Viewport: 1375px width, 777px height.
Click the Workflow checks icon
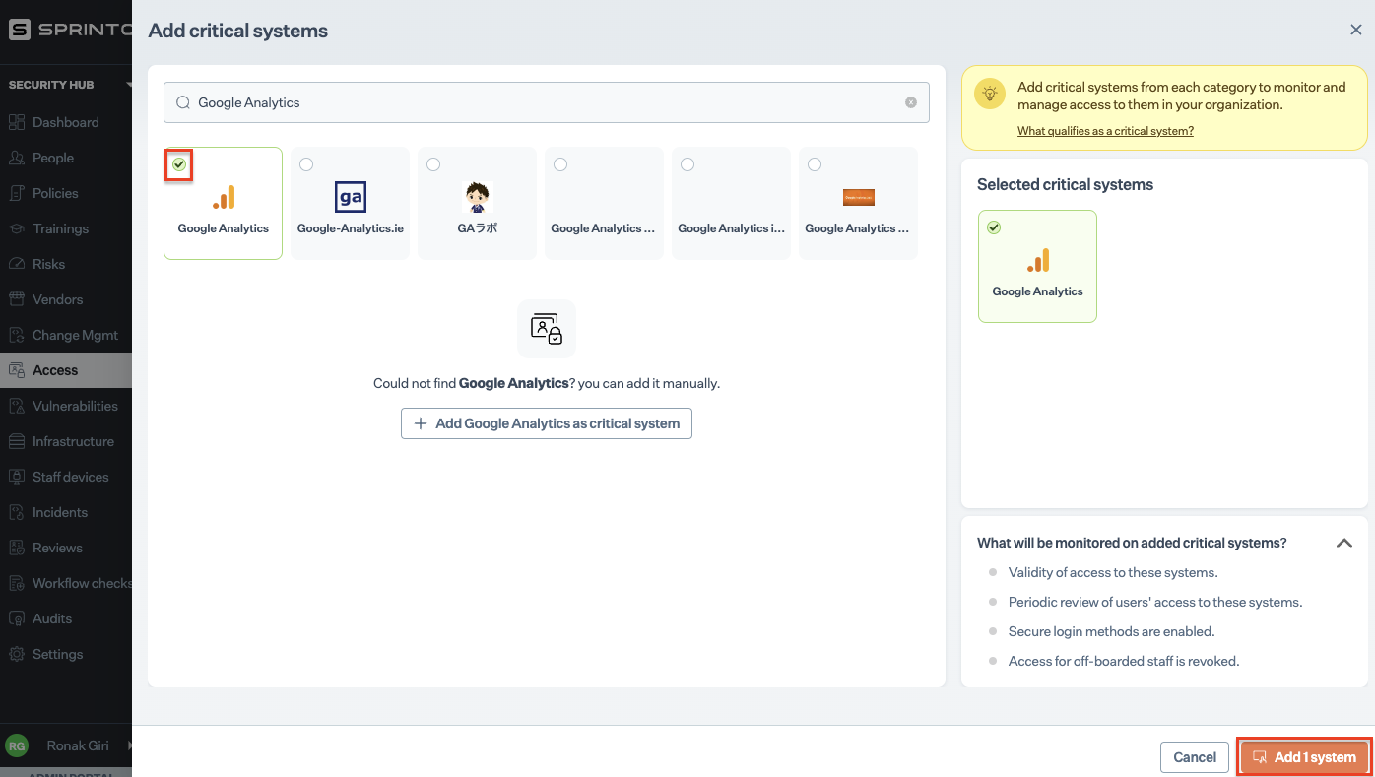16,583
